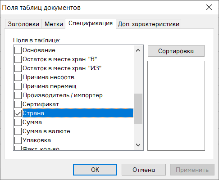Enable the Сертификат checkbox
219x180 pixels.
click(18, 104)
